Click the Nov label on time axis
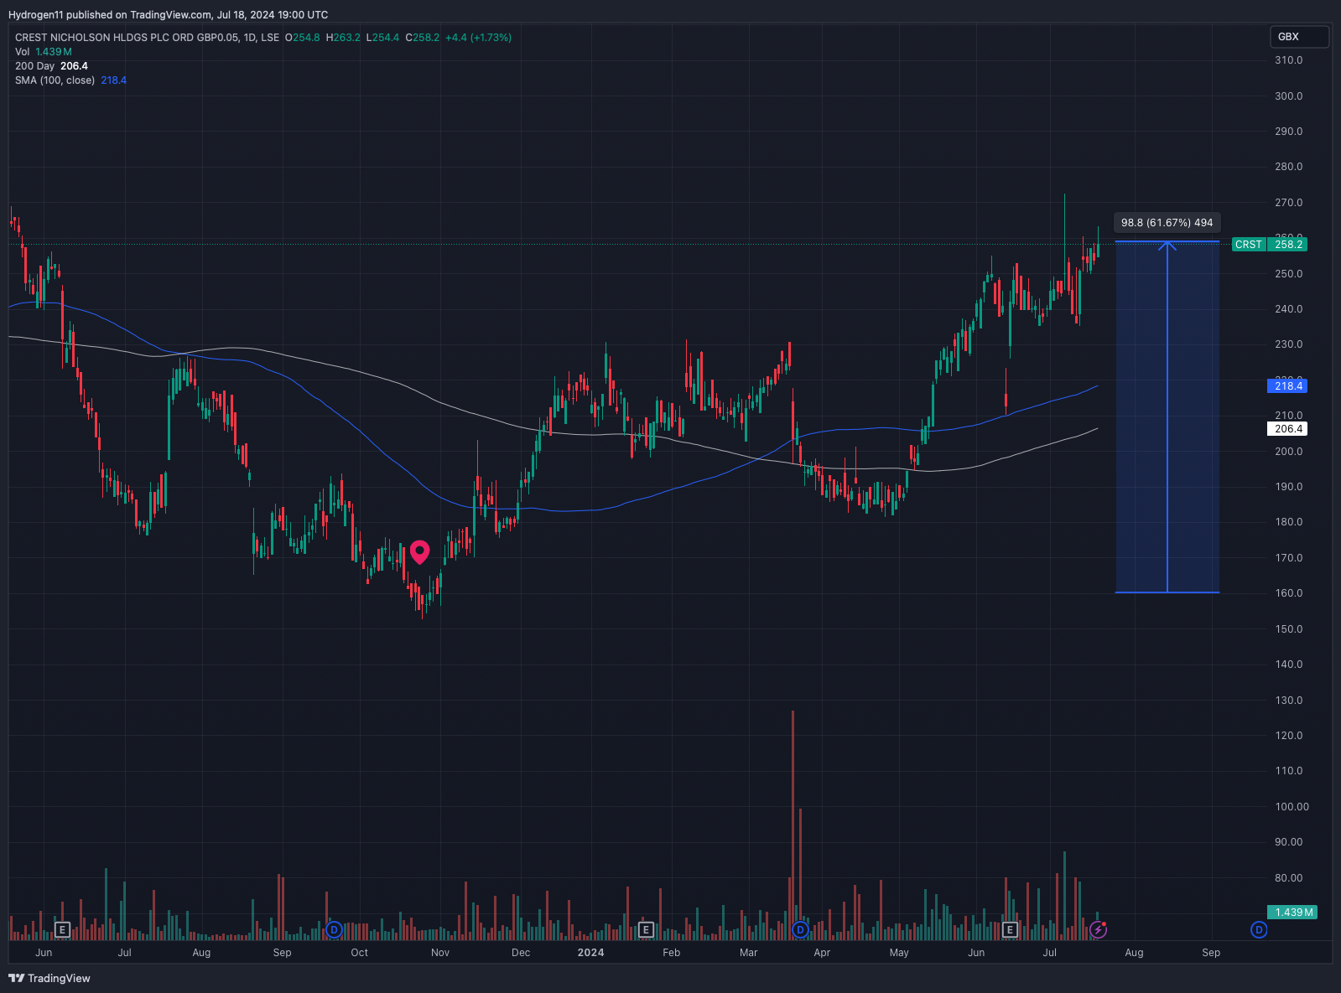 [x=440, y=952]
